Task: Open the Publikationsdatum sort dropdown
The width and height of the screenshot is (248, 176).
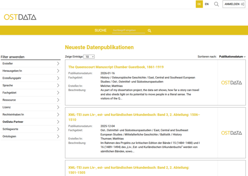Action: [x=232, y=57]
